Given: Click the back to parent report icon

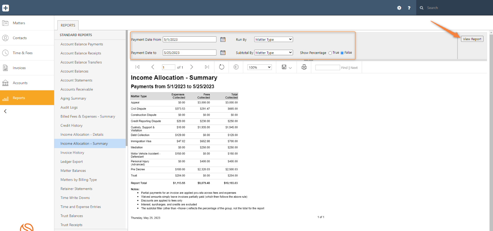Looking at the screenshot, I should 236,67.
